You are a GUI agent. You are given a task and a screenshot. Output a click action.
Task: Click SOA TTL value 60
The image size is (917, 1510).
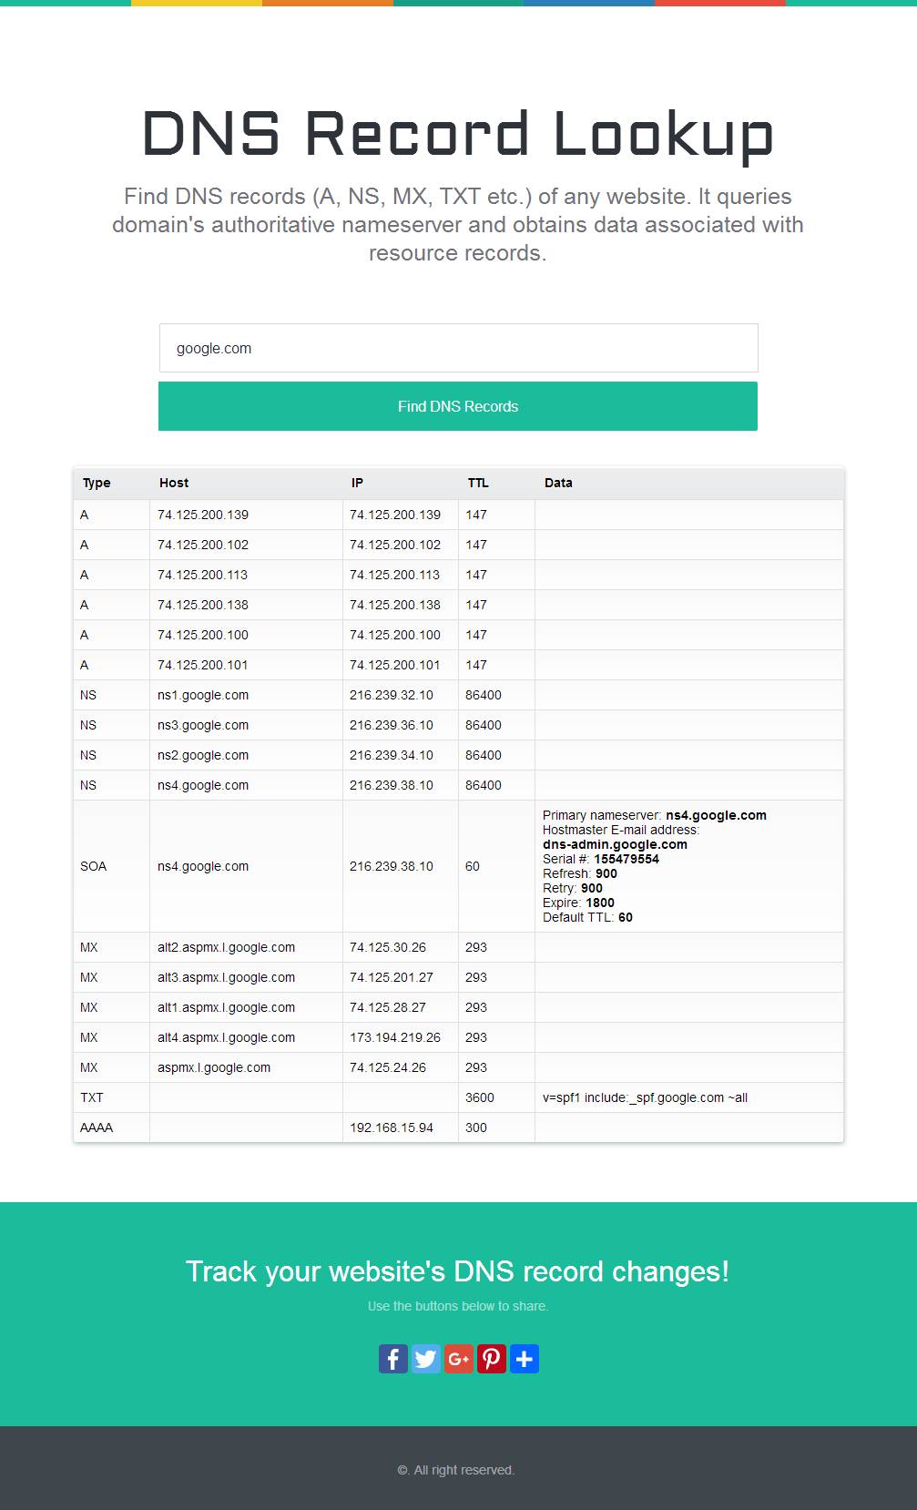click(x=473, y=866)
